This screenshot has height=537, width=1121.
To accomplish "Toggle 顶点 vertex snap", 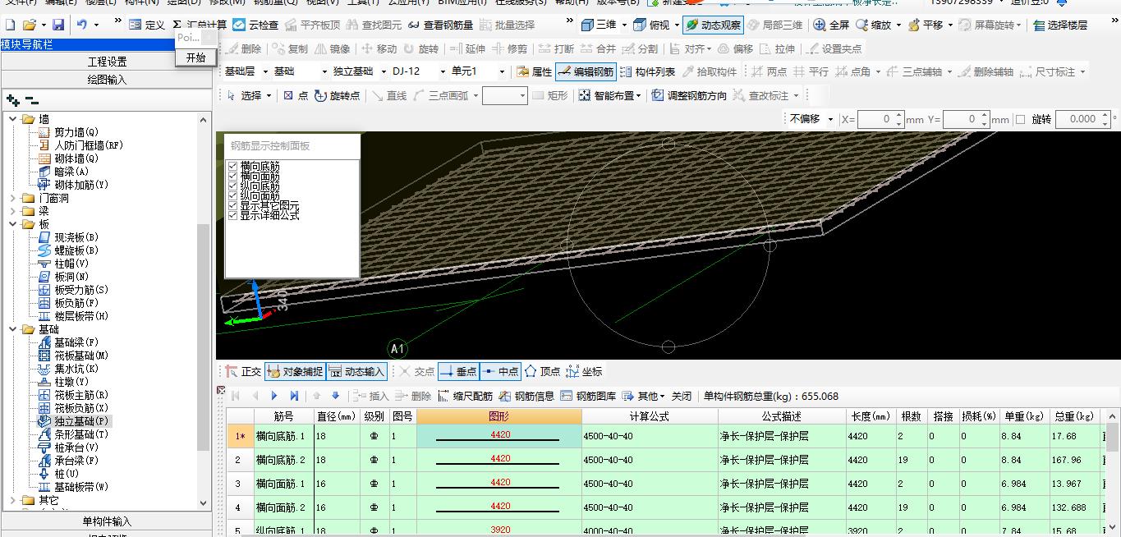I will point(542,372).
